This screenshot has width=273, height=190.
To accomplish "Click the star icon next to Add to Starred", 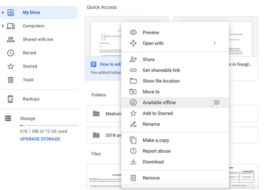I will point(133,114).
